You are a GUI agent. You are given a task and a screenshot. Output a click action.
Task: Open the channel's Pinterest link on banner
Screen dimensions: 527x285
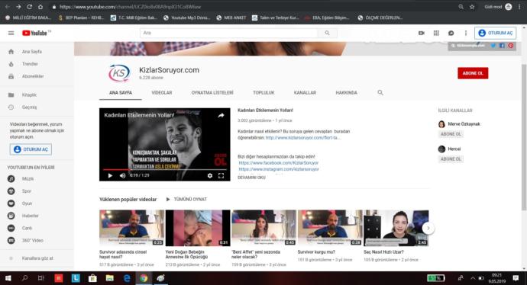click(x=510, y=45)
